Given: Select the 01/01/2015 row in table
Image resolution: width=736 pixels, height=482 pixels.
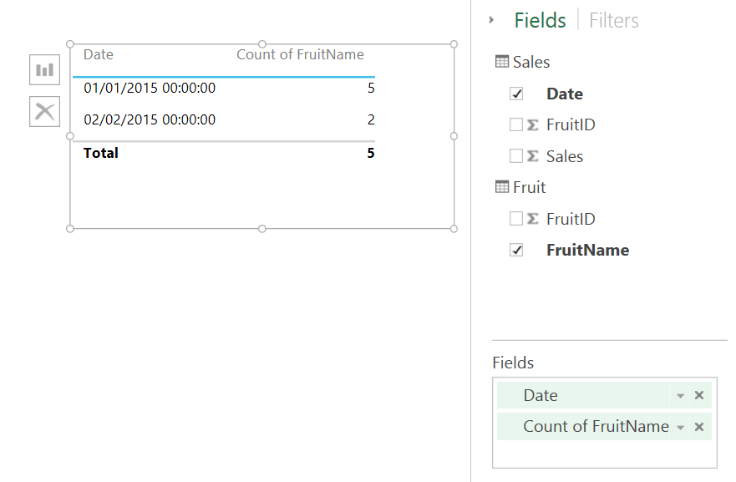Looking at the screenshot, I should [x=150, y=88].
